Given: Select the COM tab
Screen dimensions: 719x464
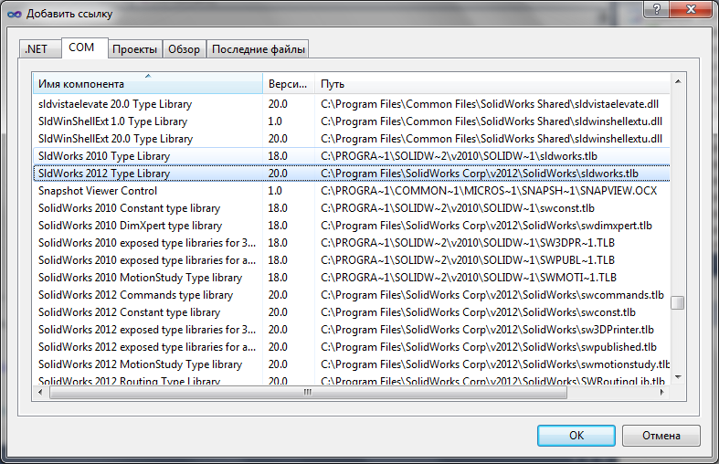Looking at the screenshot, I should (84, 47).
